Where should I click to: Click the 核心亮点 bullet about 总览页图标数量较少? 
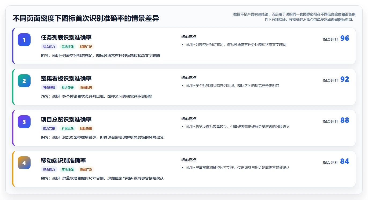[238, 127]
